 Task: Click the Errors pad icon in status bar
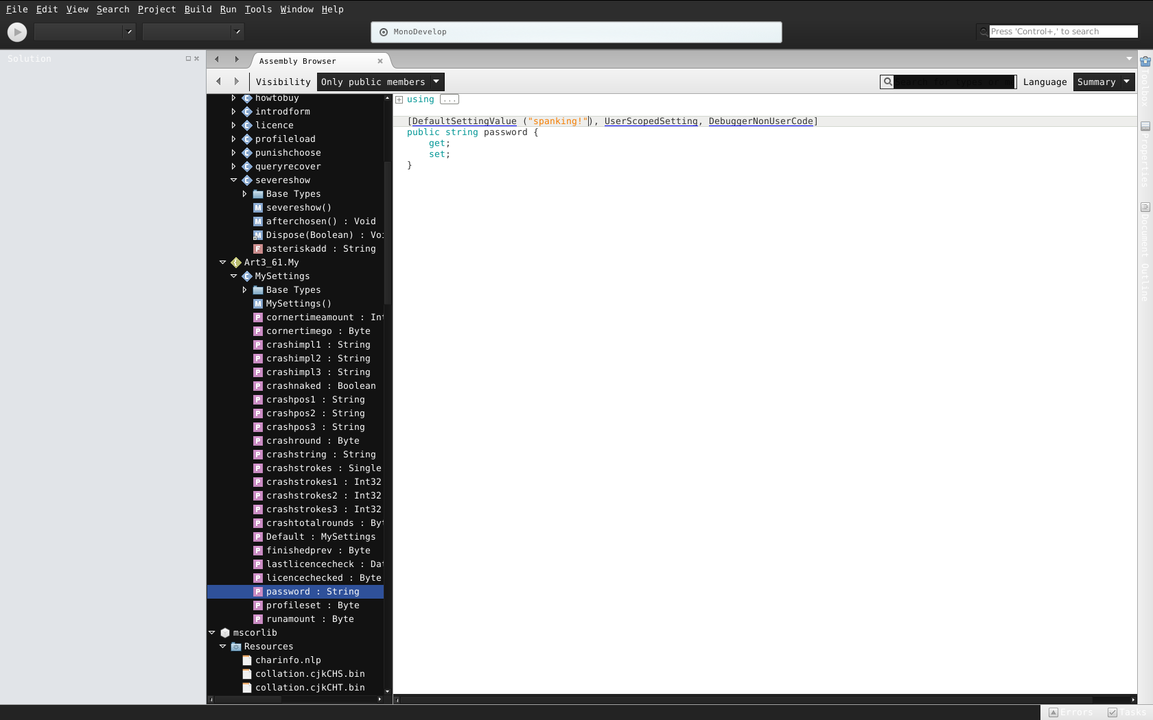1053,712
